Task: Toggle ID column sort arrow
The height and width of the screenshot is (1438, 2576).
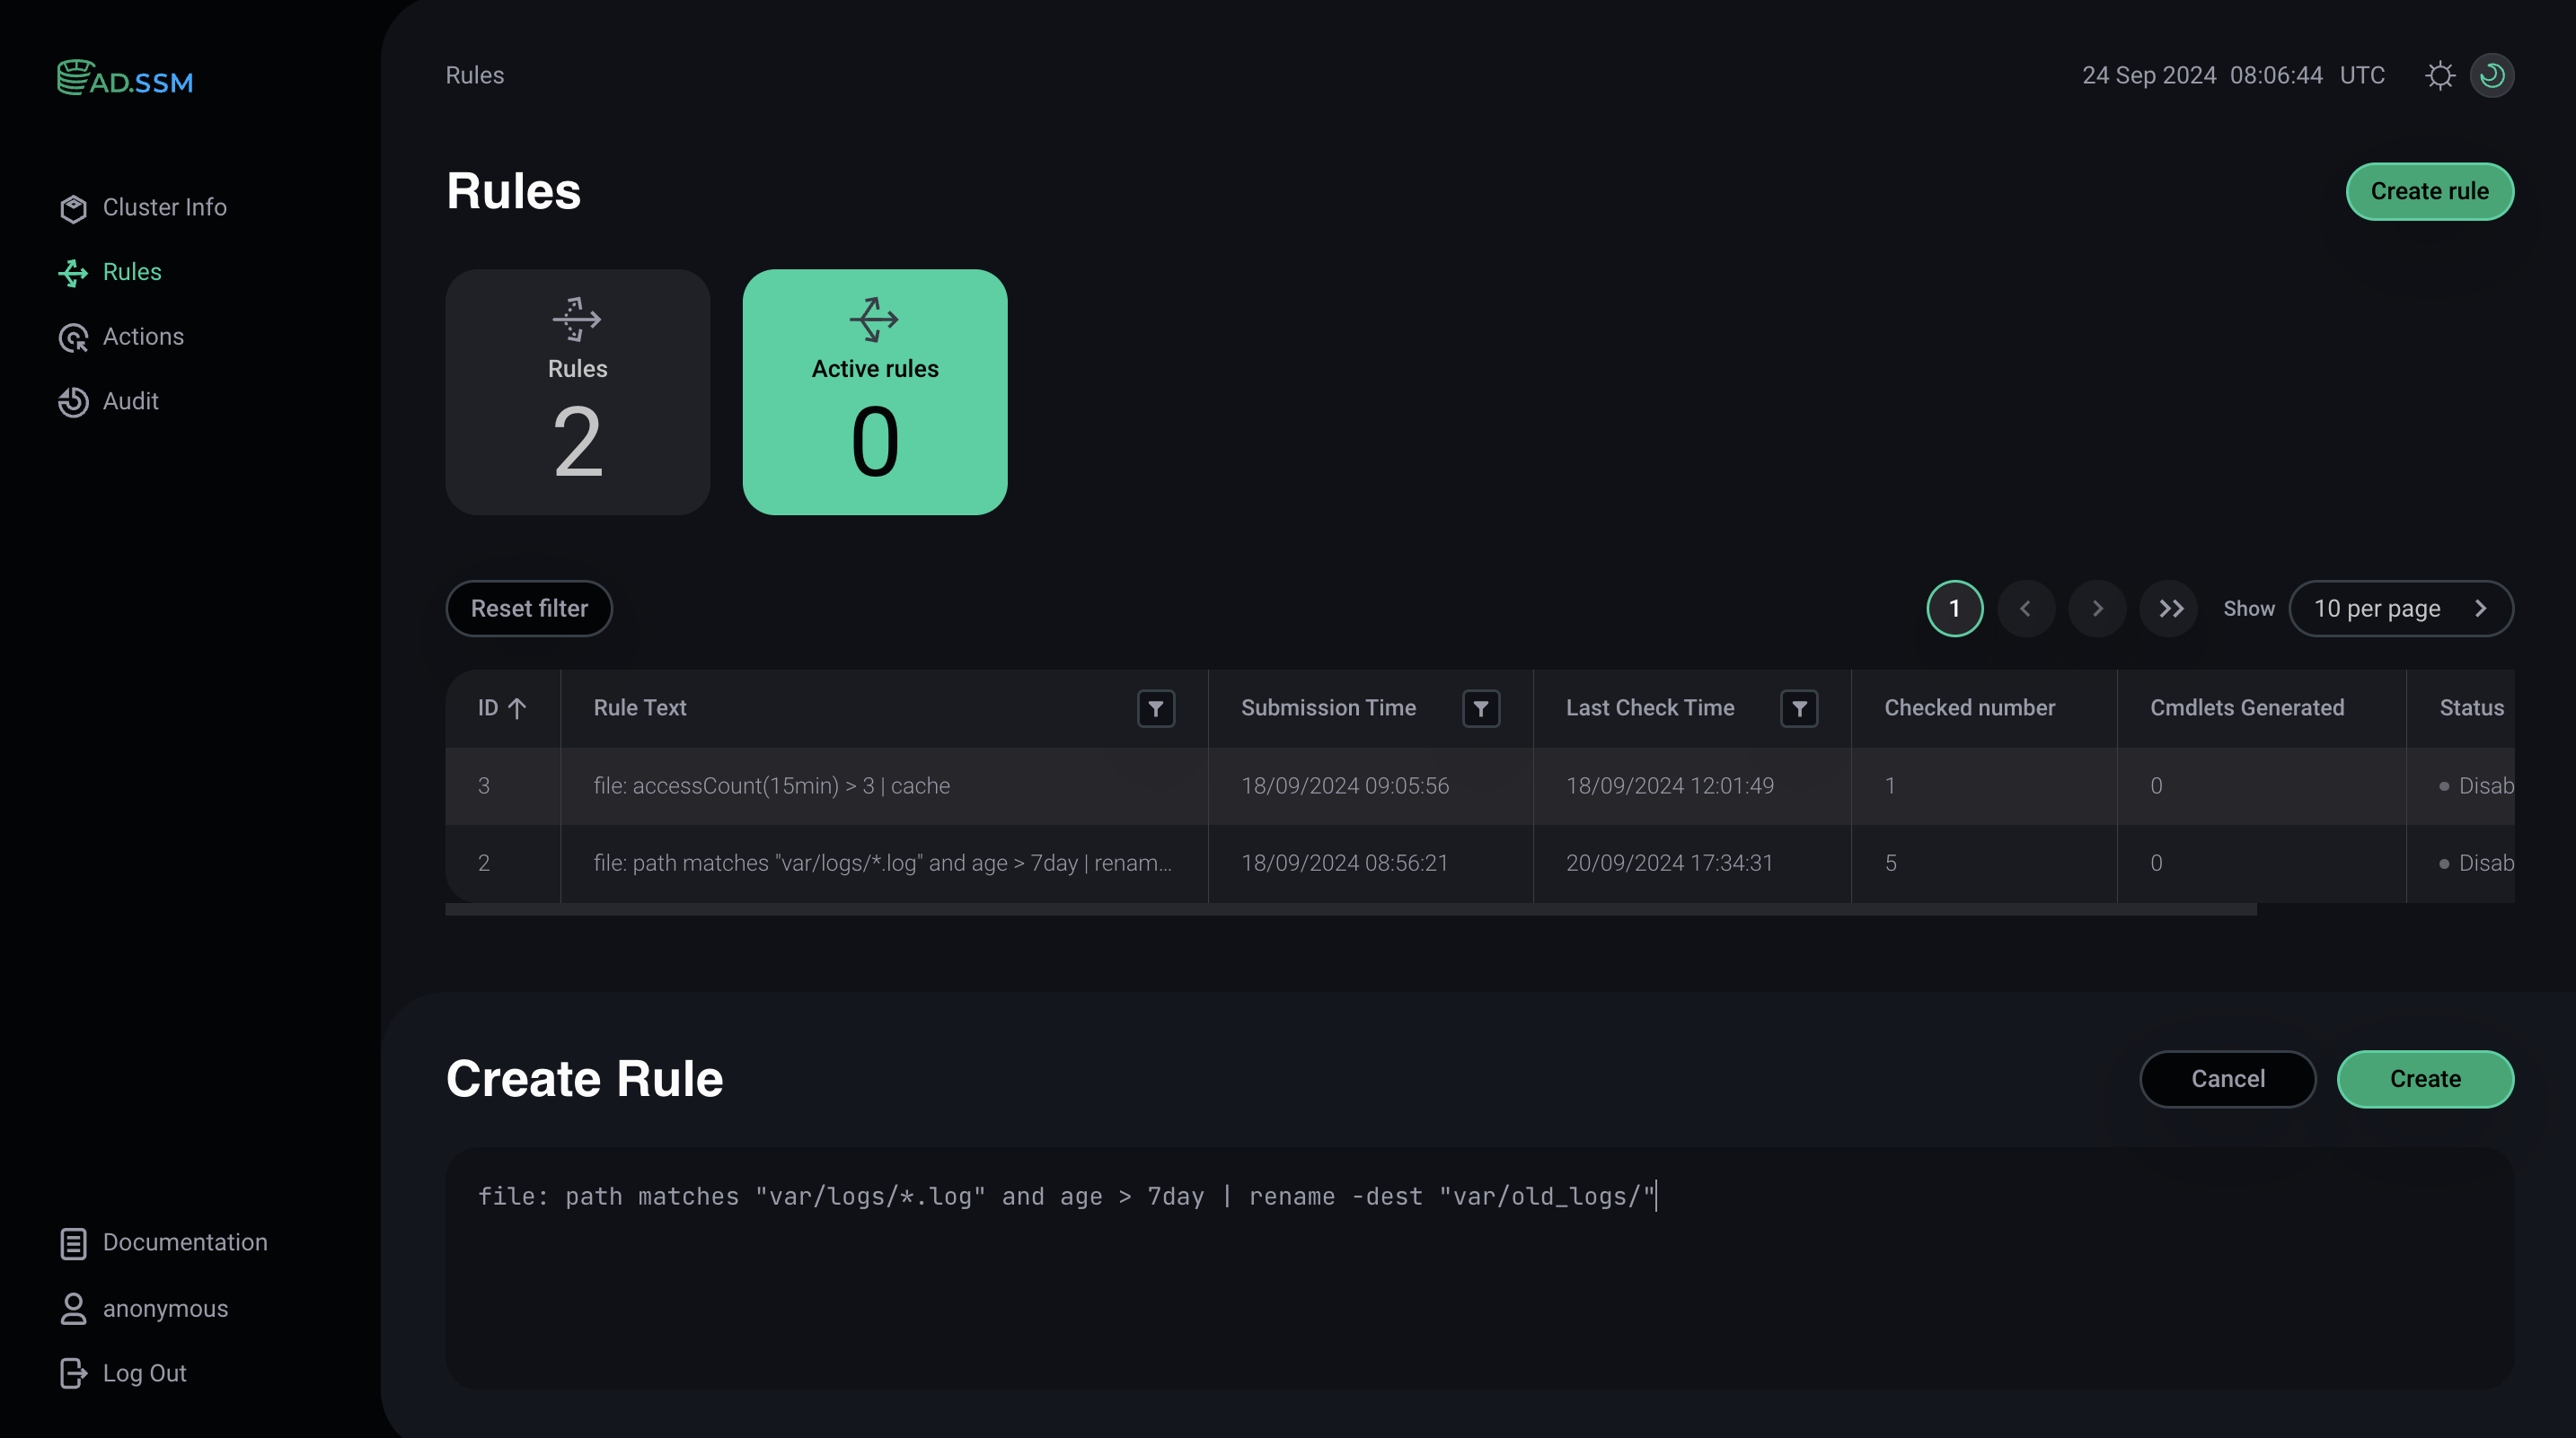Action: click(517, 708)
